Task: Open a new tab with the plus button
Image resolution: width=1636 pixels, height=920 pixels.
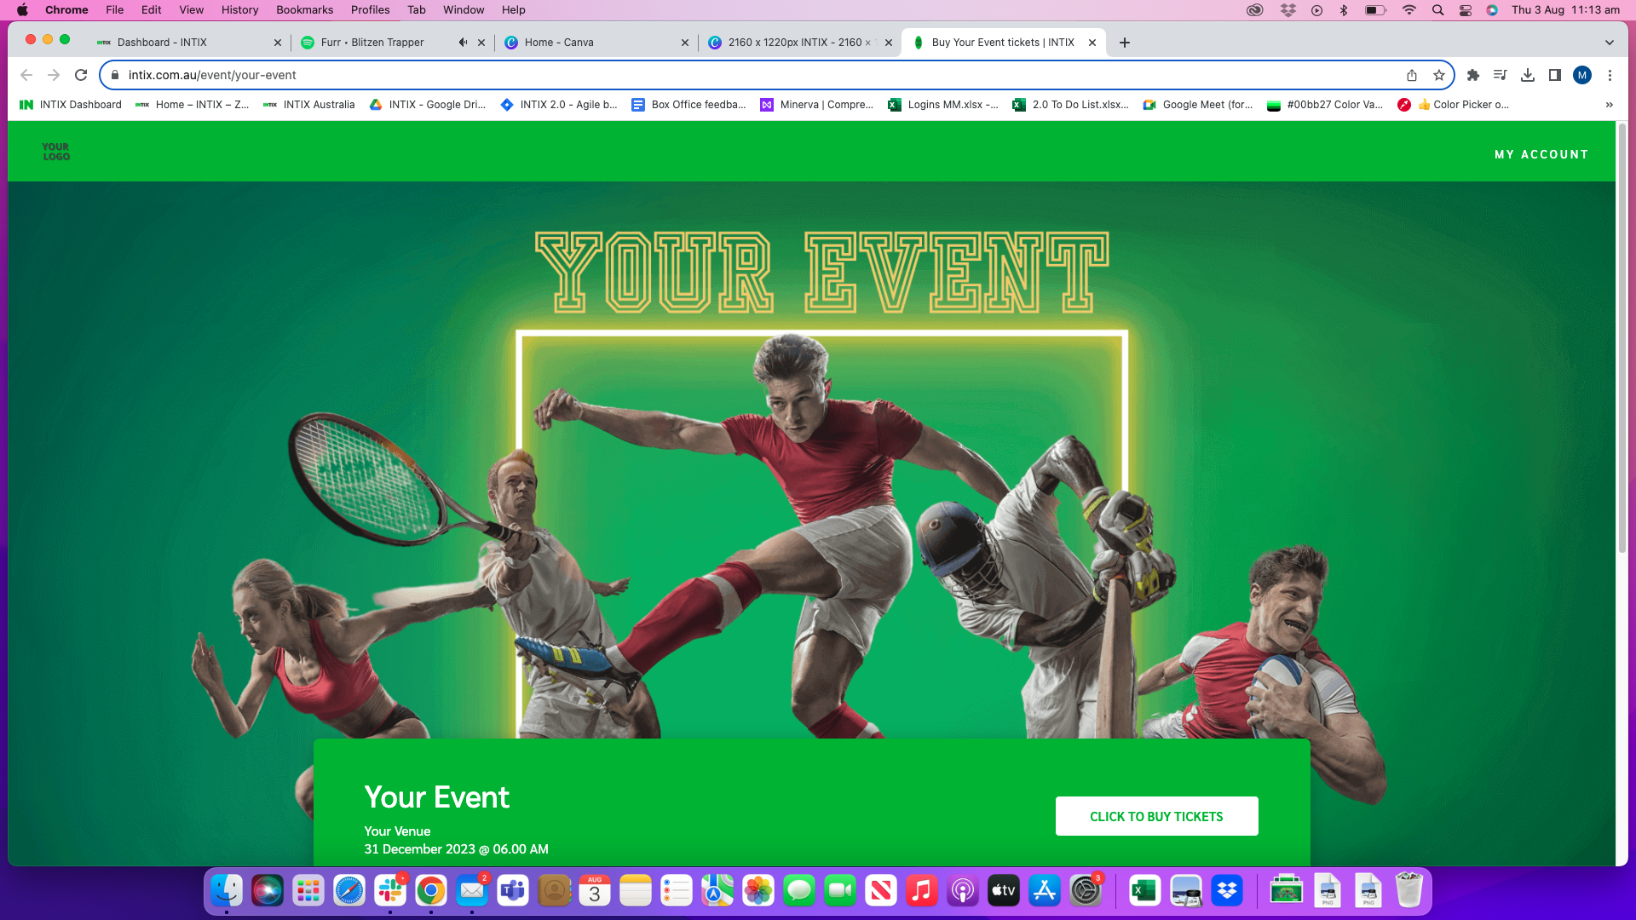Action: [1125, 43]
